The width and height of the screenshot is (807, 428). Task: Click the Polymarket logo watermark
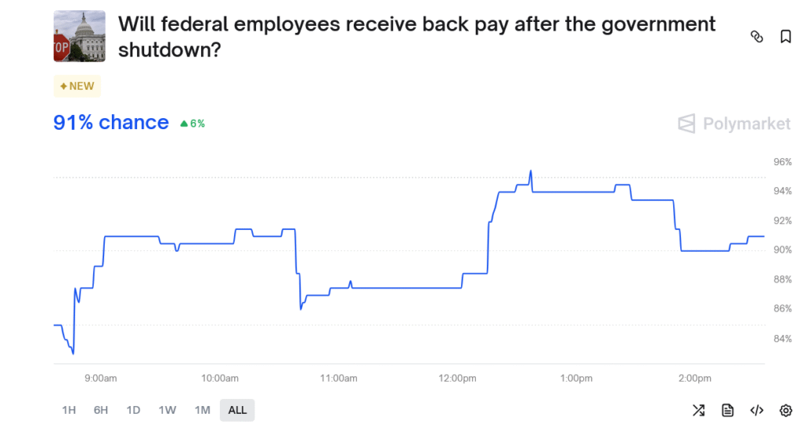734,124
